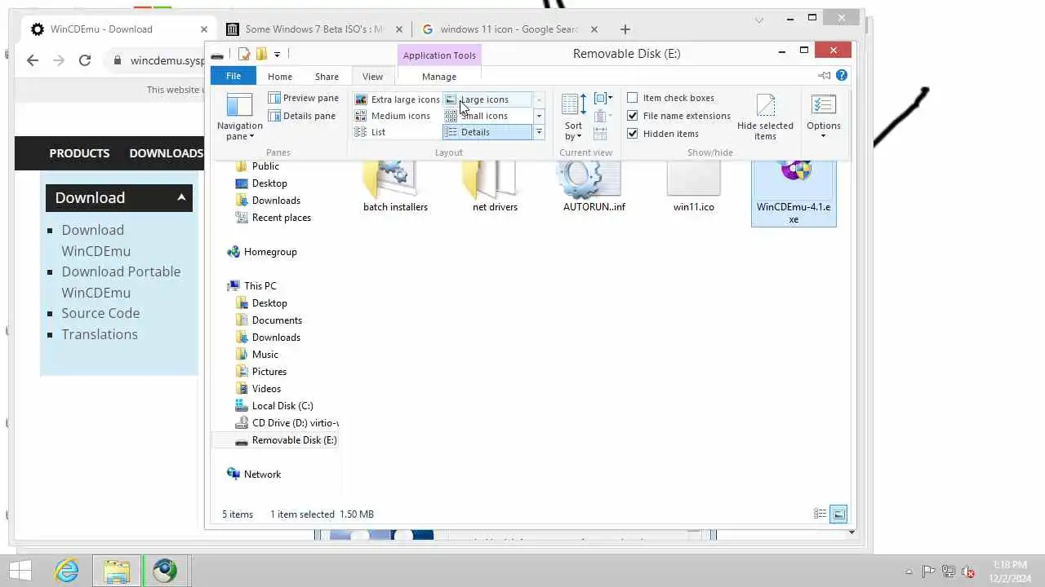1045x587 pixels.
Task: Select Local Disk (C:) drive
Action: (x=282, y=406)
